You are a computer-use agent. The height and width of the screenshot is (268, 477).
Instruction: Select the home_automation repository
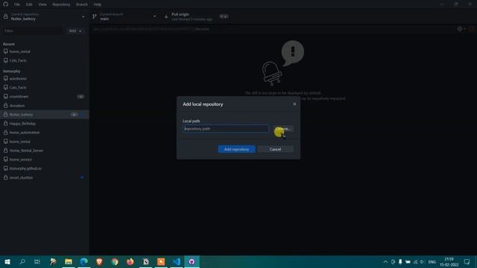click(x=45, y=133)
